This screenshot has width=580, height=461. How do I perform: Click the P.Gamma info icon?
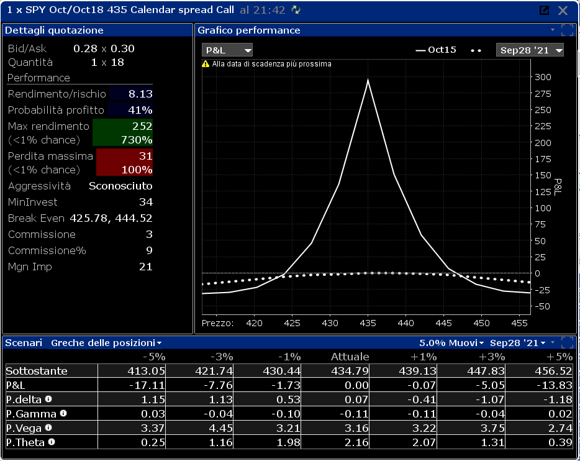tap(63, 413)
